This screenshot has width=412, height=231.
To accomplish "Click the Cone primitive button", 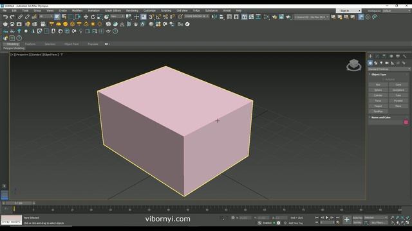I will [398, 85].
